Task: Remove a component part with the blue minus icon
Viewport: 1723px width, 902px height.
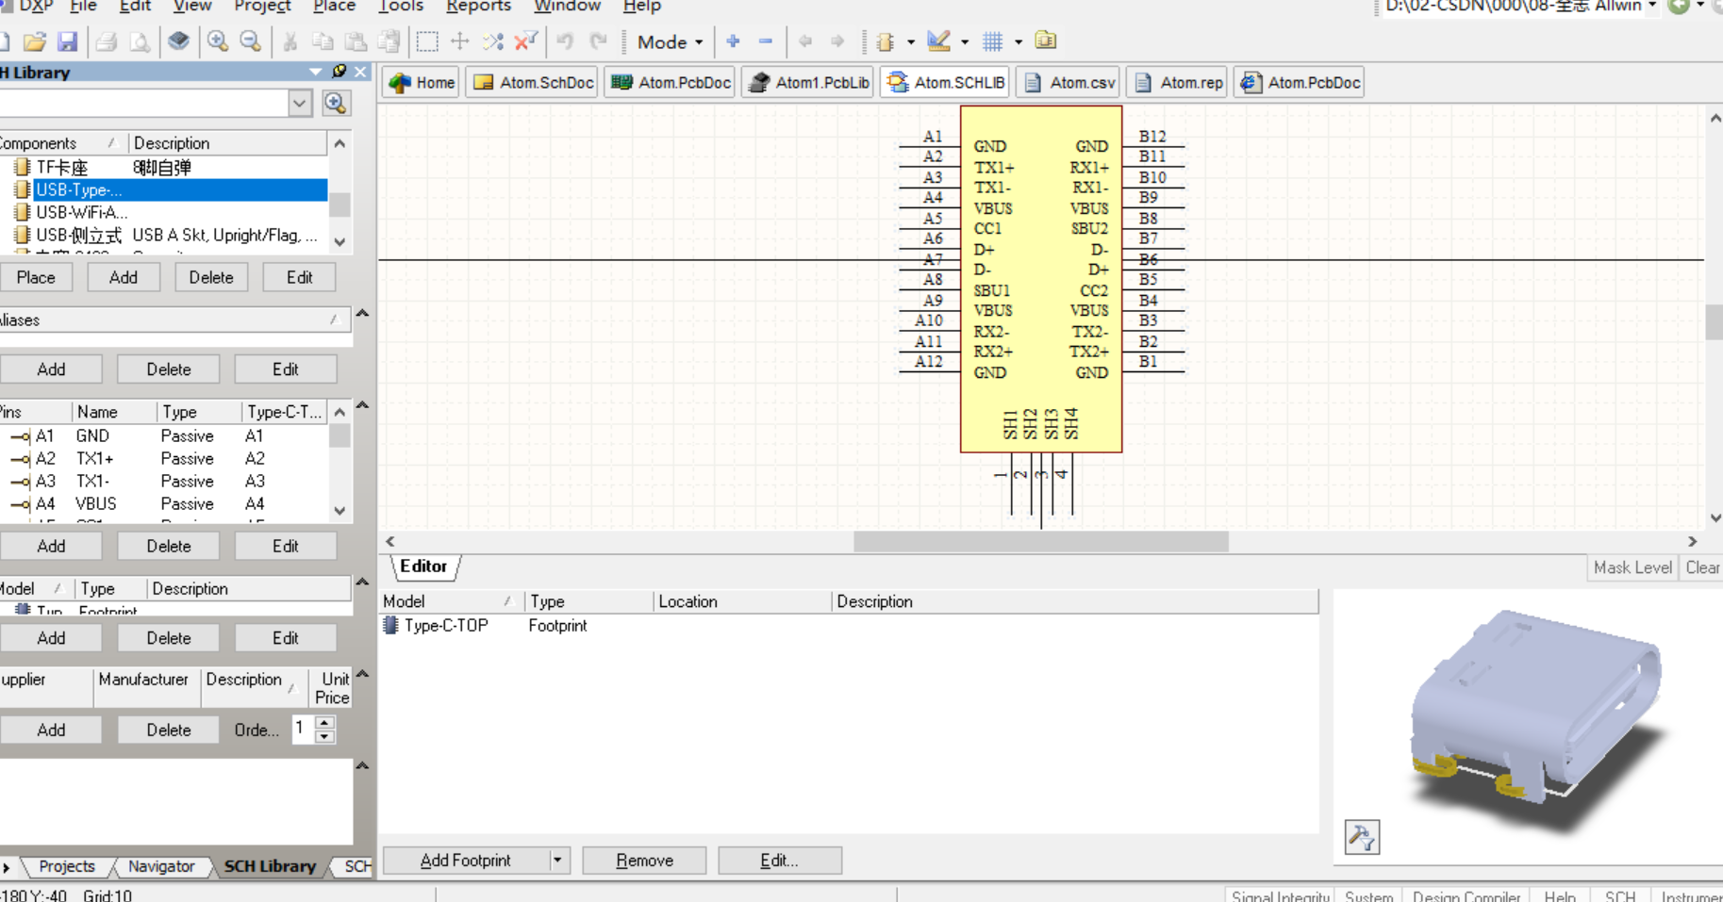Action: [766, 41]
